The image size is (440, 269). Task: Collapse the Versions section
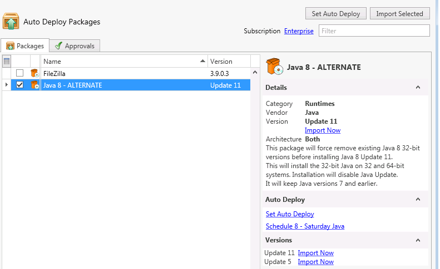tap(418, 240)
